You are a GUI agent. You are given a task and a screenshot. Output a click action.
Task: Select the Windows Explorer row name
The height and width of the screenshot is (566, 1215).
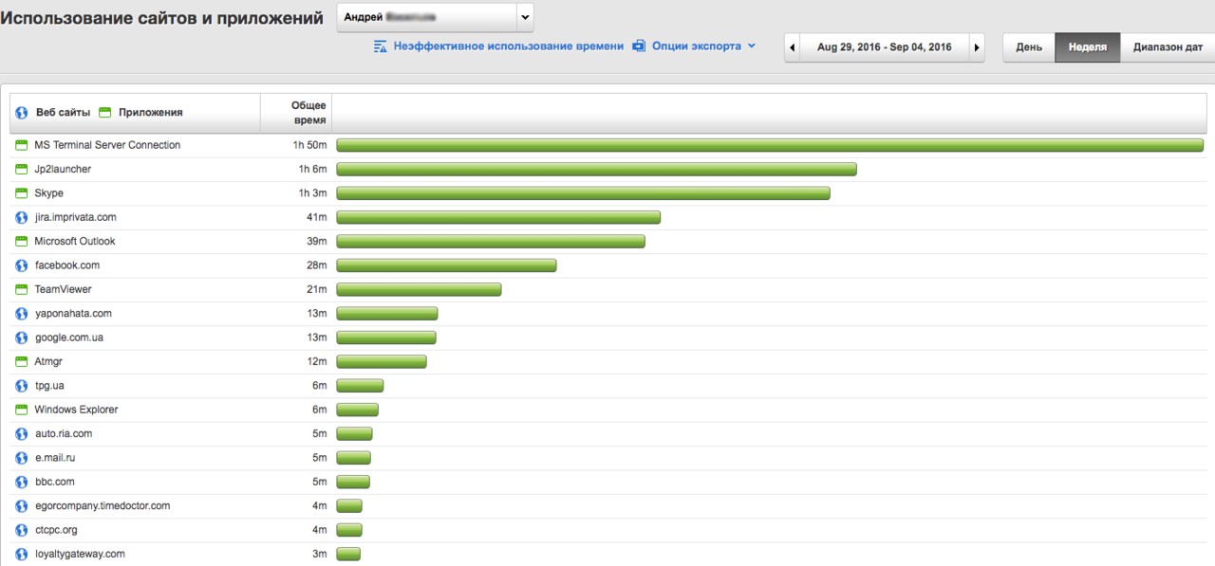pos(76,410)
